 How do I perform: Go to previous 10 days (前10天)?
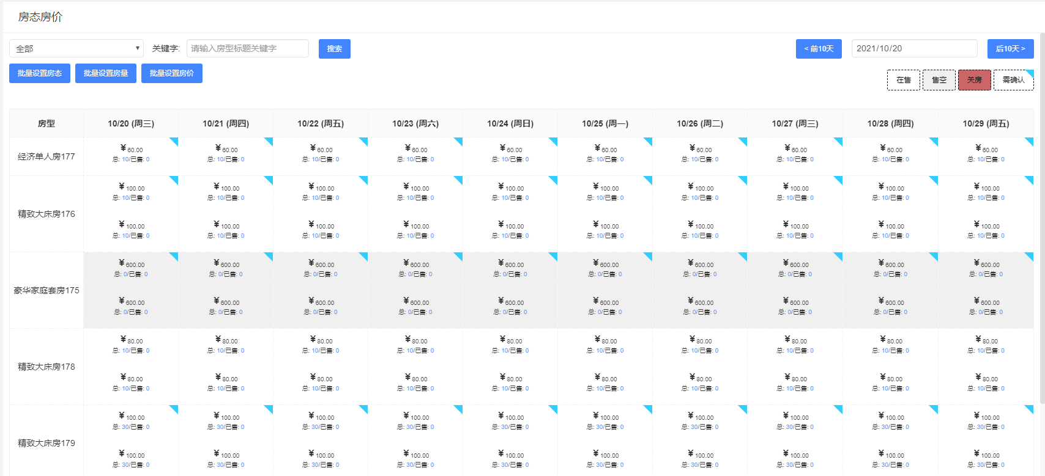click(x=819, y=49)
